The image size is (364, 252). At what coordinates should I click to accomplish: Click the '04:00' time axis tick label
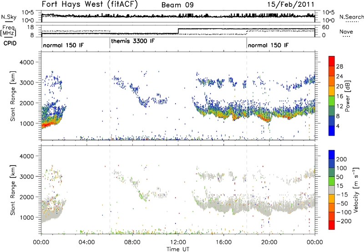(87, 242)
